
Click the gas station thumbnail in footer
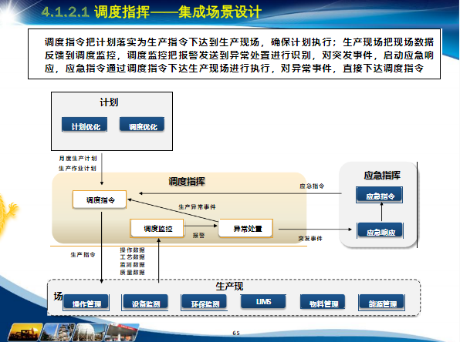(x=121, y=332)
